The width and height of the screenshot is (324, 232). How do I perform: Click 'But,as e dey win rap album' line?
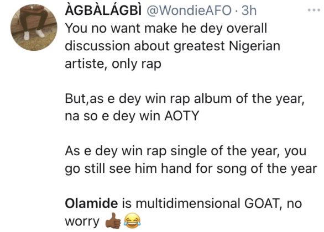(x=185, y=99)
